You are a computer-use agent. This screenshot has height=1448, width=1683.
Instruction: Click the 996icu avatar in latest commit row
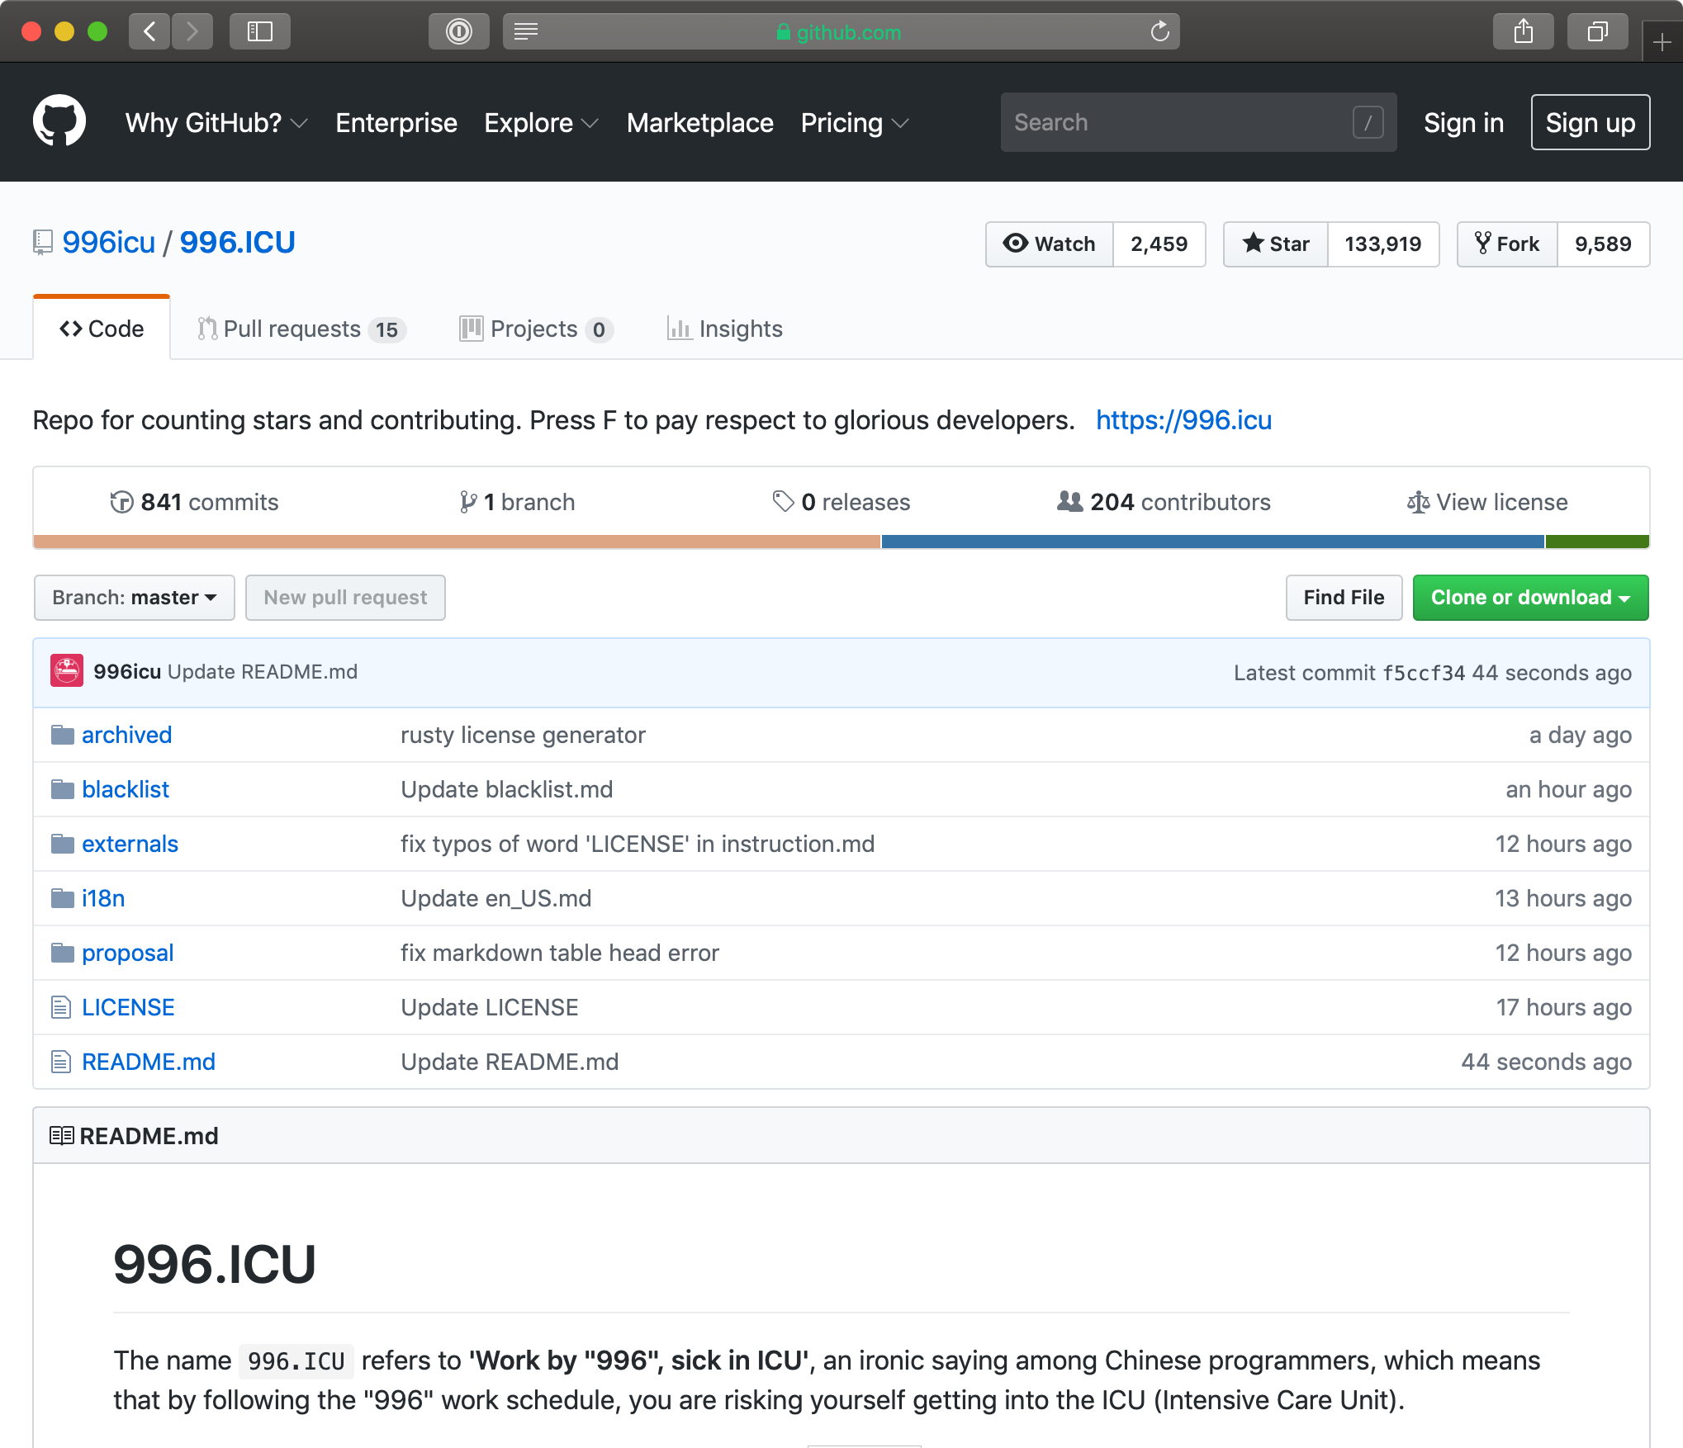point(67,671)
